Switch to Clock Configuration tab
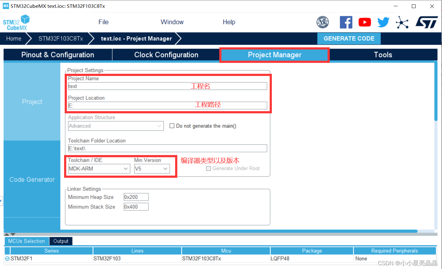Screen dimensions: 442x269 (166, 55)
